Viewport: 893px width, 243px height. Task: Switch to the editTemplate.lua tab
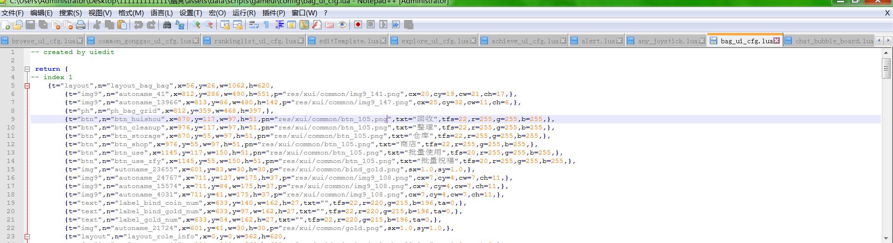point(348,41)
